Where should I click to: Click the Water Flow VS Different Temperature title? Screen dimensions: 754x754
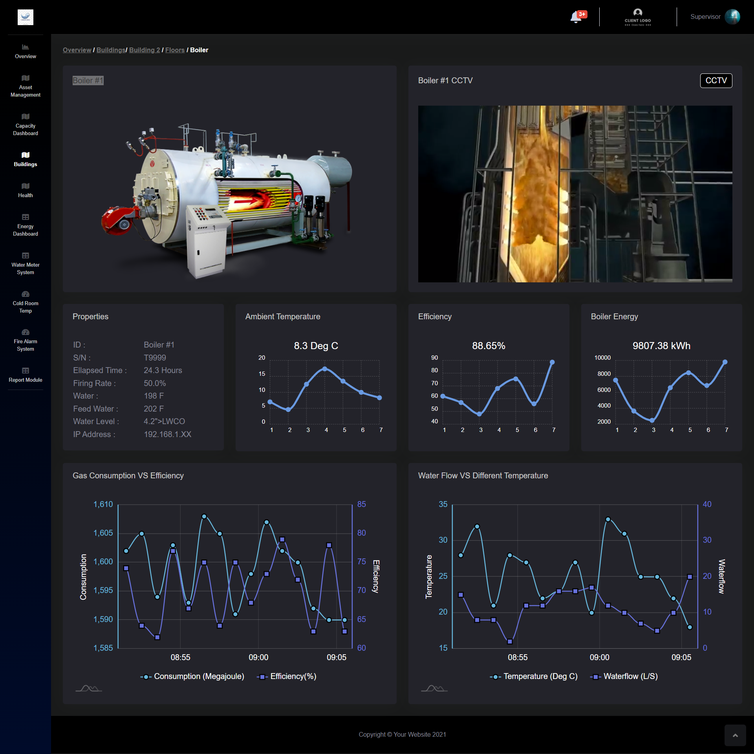click(x=483, y=476)
